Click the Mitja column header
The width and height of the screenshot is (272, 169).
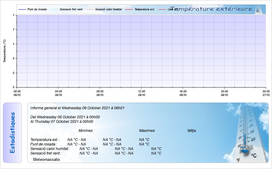[192, 131]
